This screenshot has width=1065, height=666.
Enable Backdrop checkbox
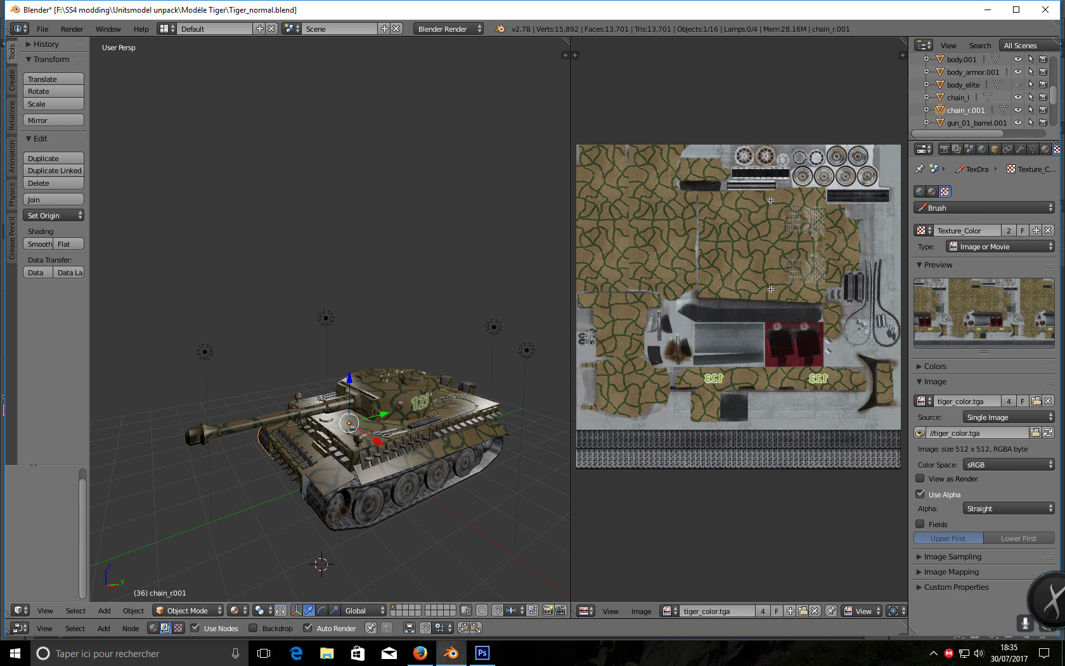coord(254,628)
